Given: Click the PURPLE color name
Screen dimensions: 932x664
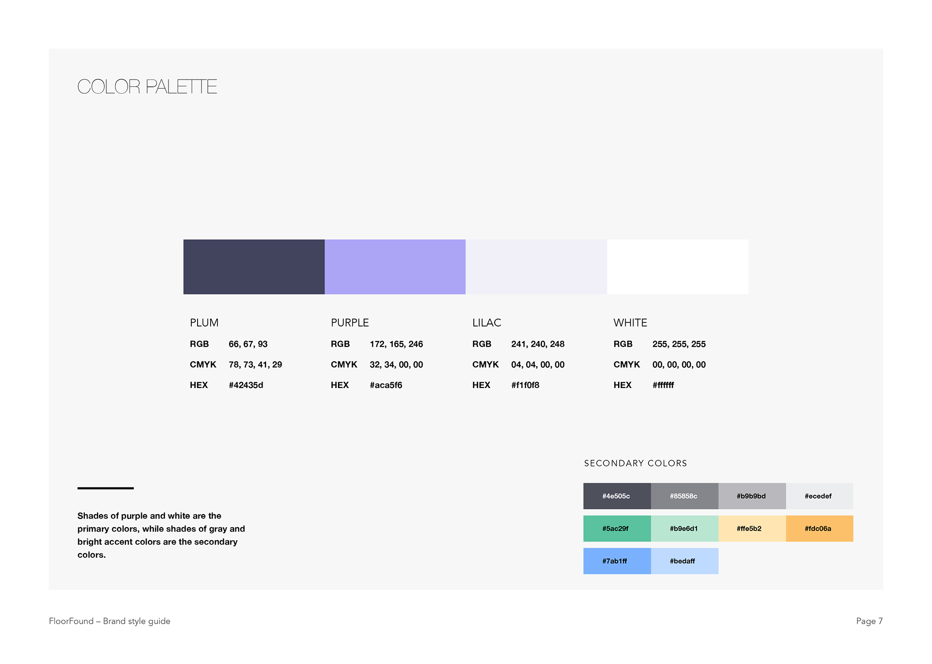Looking at the screenshot, I should point(349,323).
